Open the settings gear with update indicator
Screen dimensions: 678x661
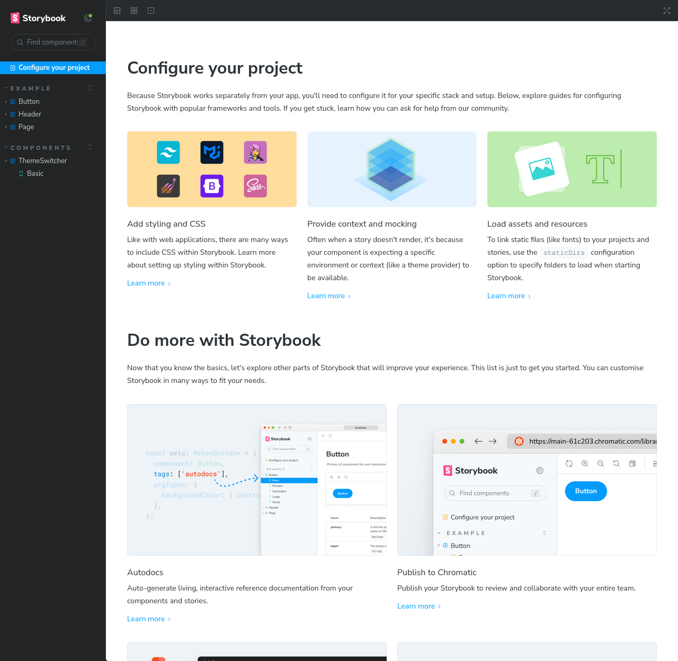88,18
